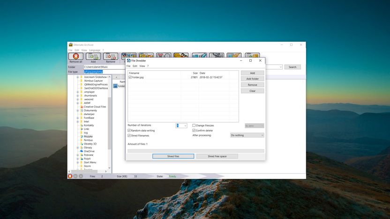The image size is (390, 219).
Task: Click the tree scroll-down arrow
Action: click(109, 168)
